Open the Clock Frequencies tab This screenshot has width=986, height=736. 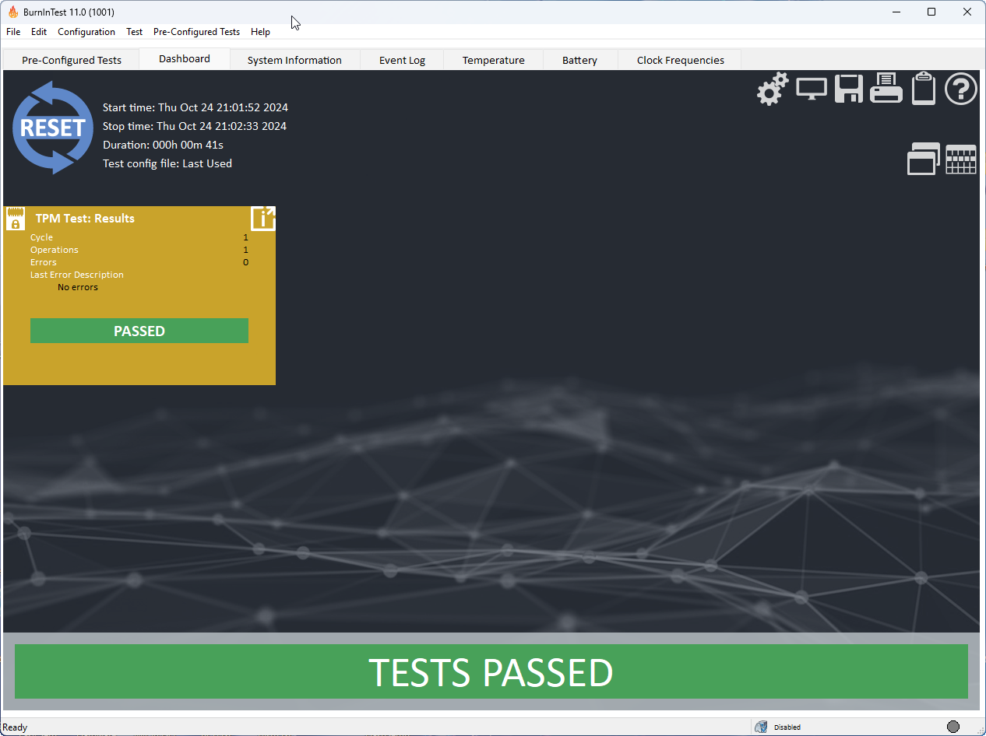680,60
